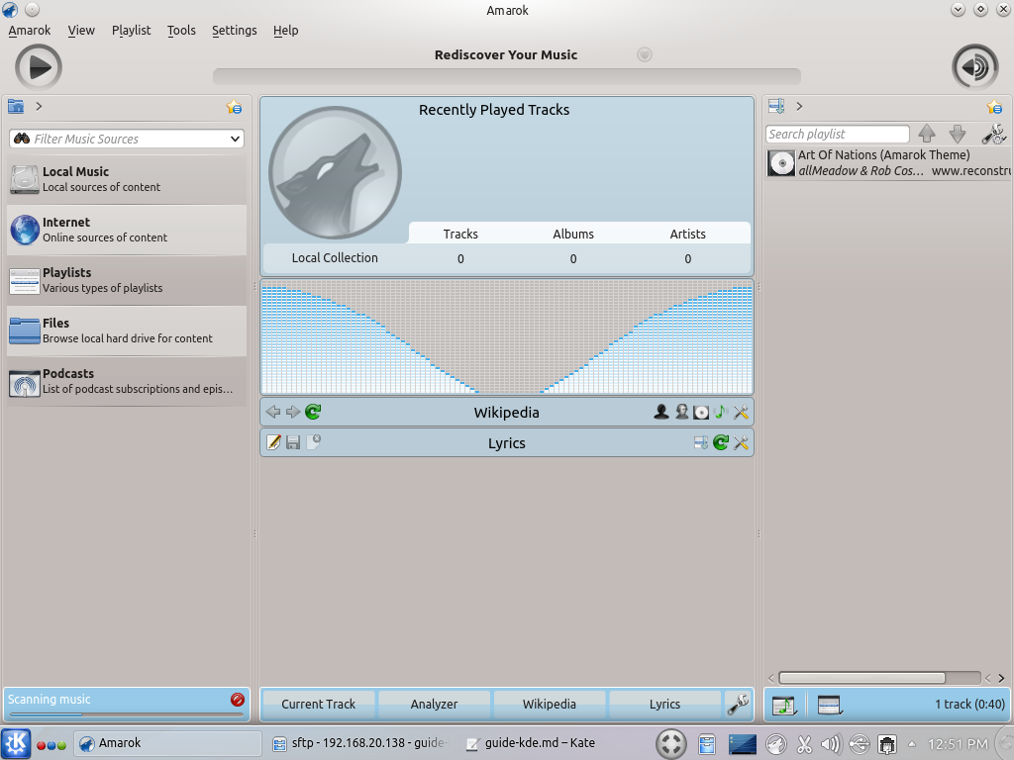The width and height of the screenshot is (1014, 760).
Task: Open the Playlist menu
Action: click(x=132, y=31)
